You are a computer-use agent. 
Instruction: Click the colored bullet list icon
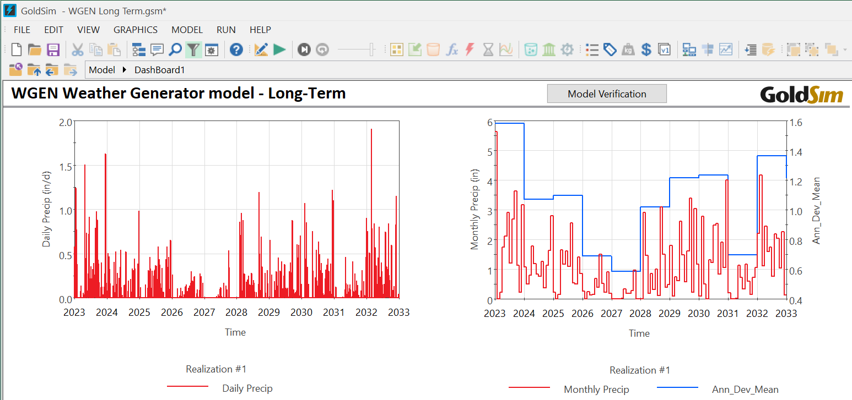pos(592,50)
